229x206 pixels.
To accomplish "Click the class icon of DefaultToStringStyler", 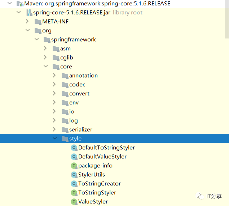I will click(x=74, y=148).
